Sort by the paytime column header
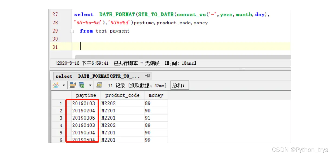This screenshot has width=329, height=155. [86, 95]
